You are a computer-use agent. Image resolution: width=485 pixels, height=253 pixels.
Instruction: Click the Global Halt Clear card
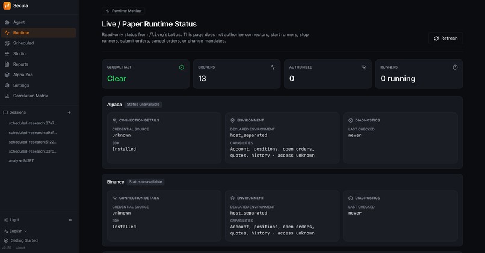[146, 74]
